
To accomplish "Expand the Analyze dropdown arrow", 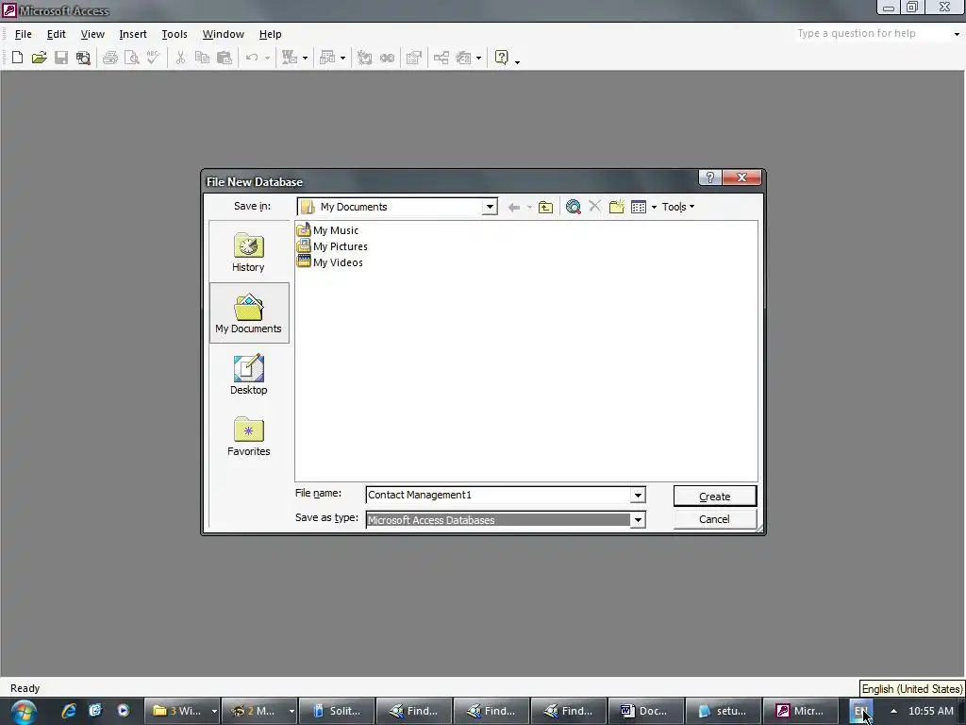I will [343, 58].
